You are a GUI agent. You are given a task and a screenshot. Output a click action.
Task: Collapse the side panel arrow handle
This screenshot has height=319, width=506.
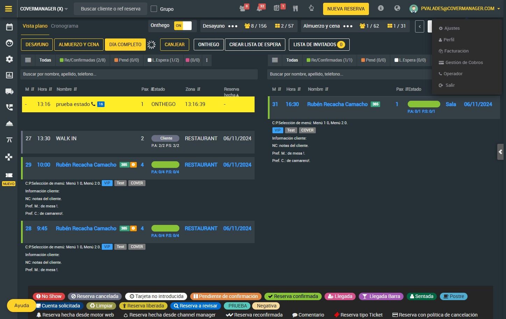pos(500,152)
